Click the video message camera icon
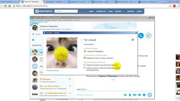The width and height of the screenshot is (180, 101). (x=134, y=95)
